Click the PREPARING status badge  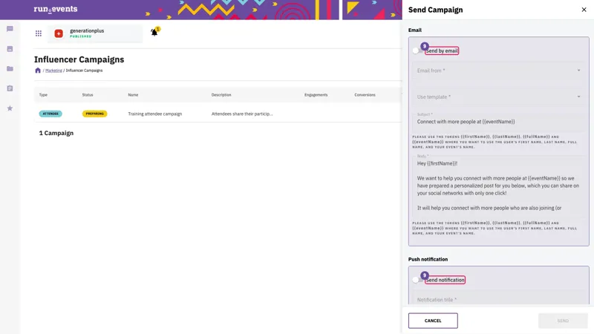tap(95, 114)
